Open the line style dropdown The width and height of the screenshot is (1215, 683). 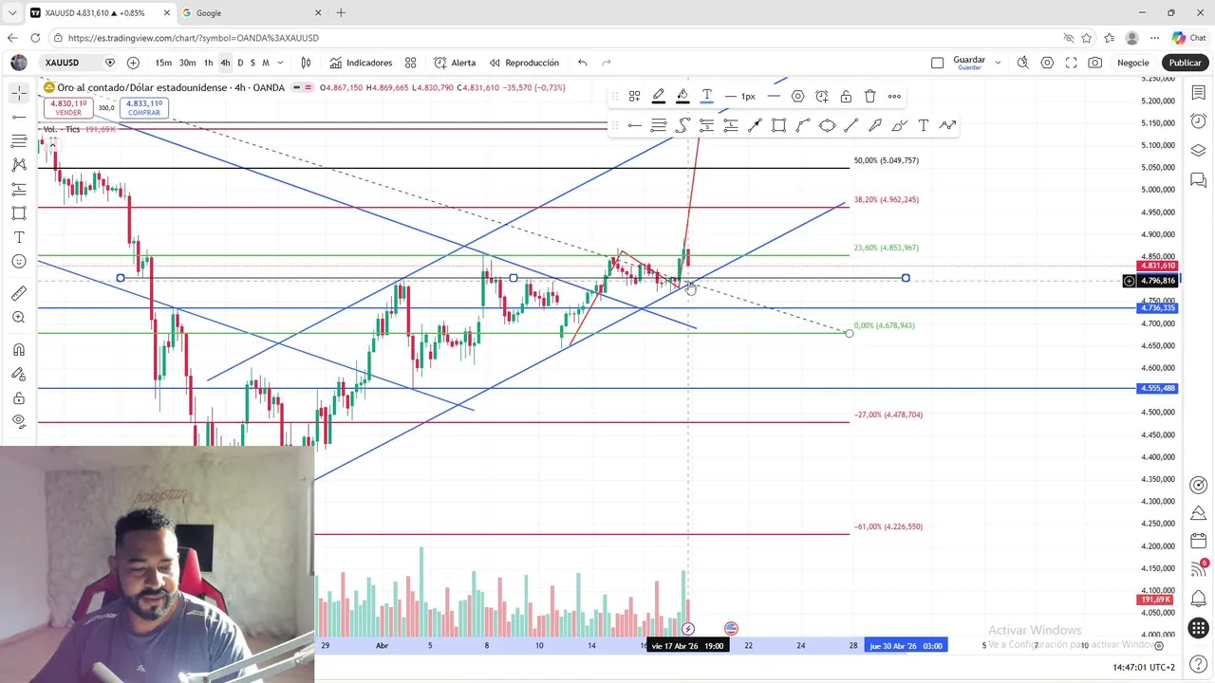(x=774, y=96)
